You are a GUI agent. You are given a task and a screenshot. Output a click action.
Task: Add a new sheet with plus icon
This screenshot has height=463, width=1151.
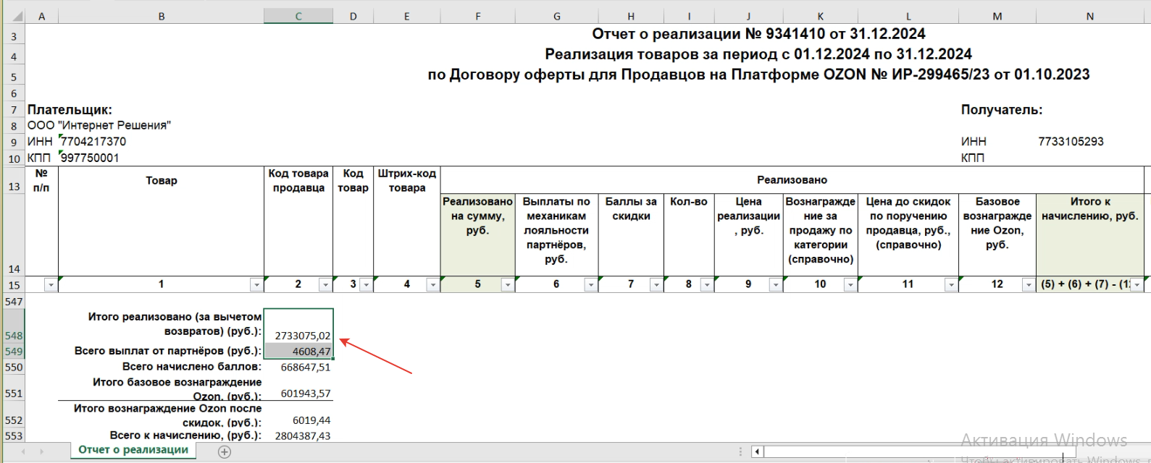pyautogui.click(x=225, y=452)
